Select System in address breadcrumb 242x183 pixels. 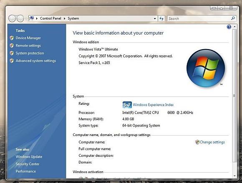73,18
